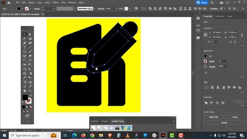Click the Offset Path quick action
Image resolution: width=247 pixels, height=139 pixels.
[213, 117]
